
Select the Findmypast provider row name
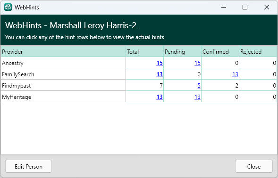click(17, 86)
